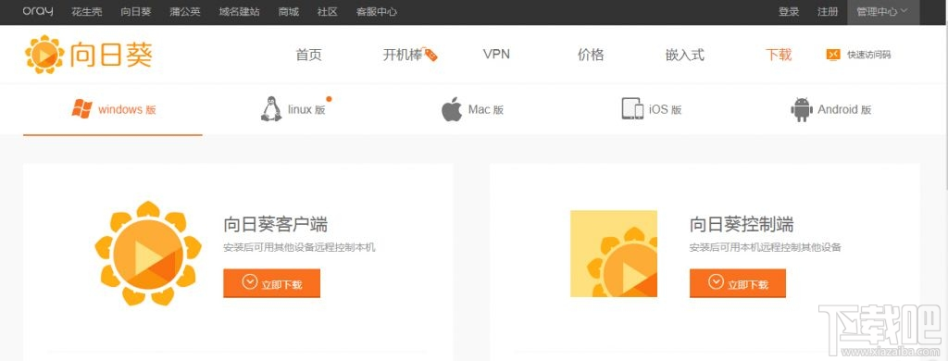The height and width of the screenshot is (361, 948).
Task: Select 下载 navigation item
Action: (x=779, y=55)
